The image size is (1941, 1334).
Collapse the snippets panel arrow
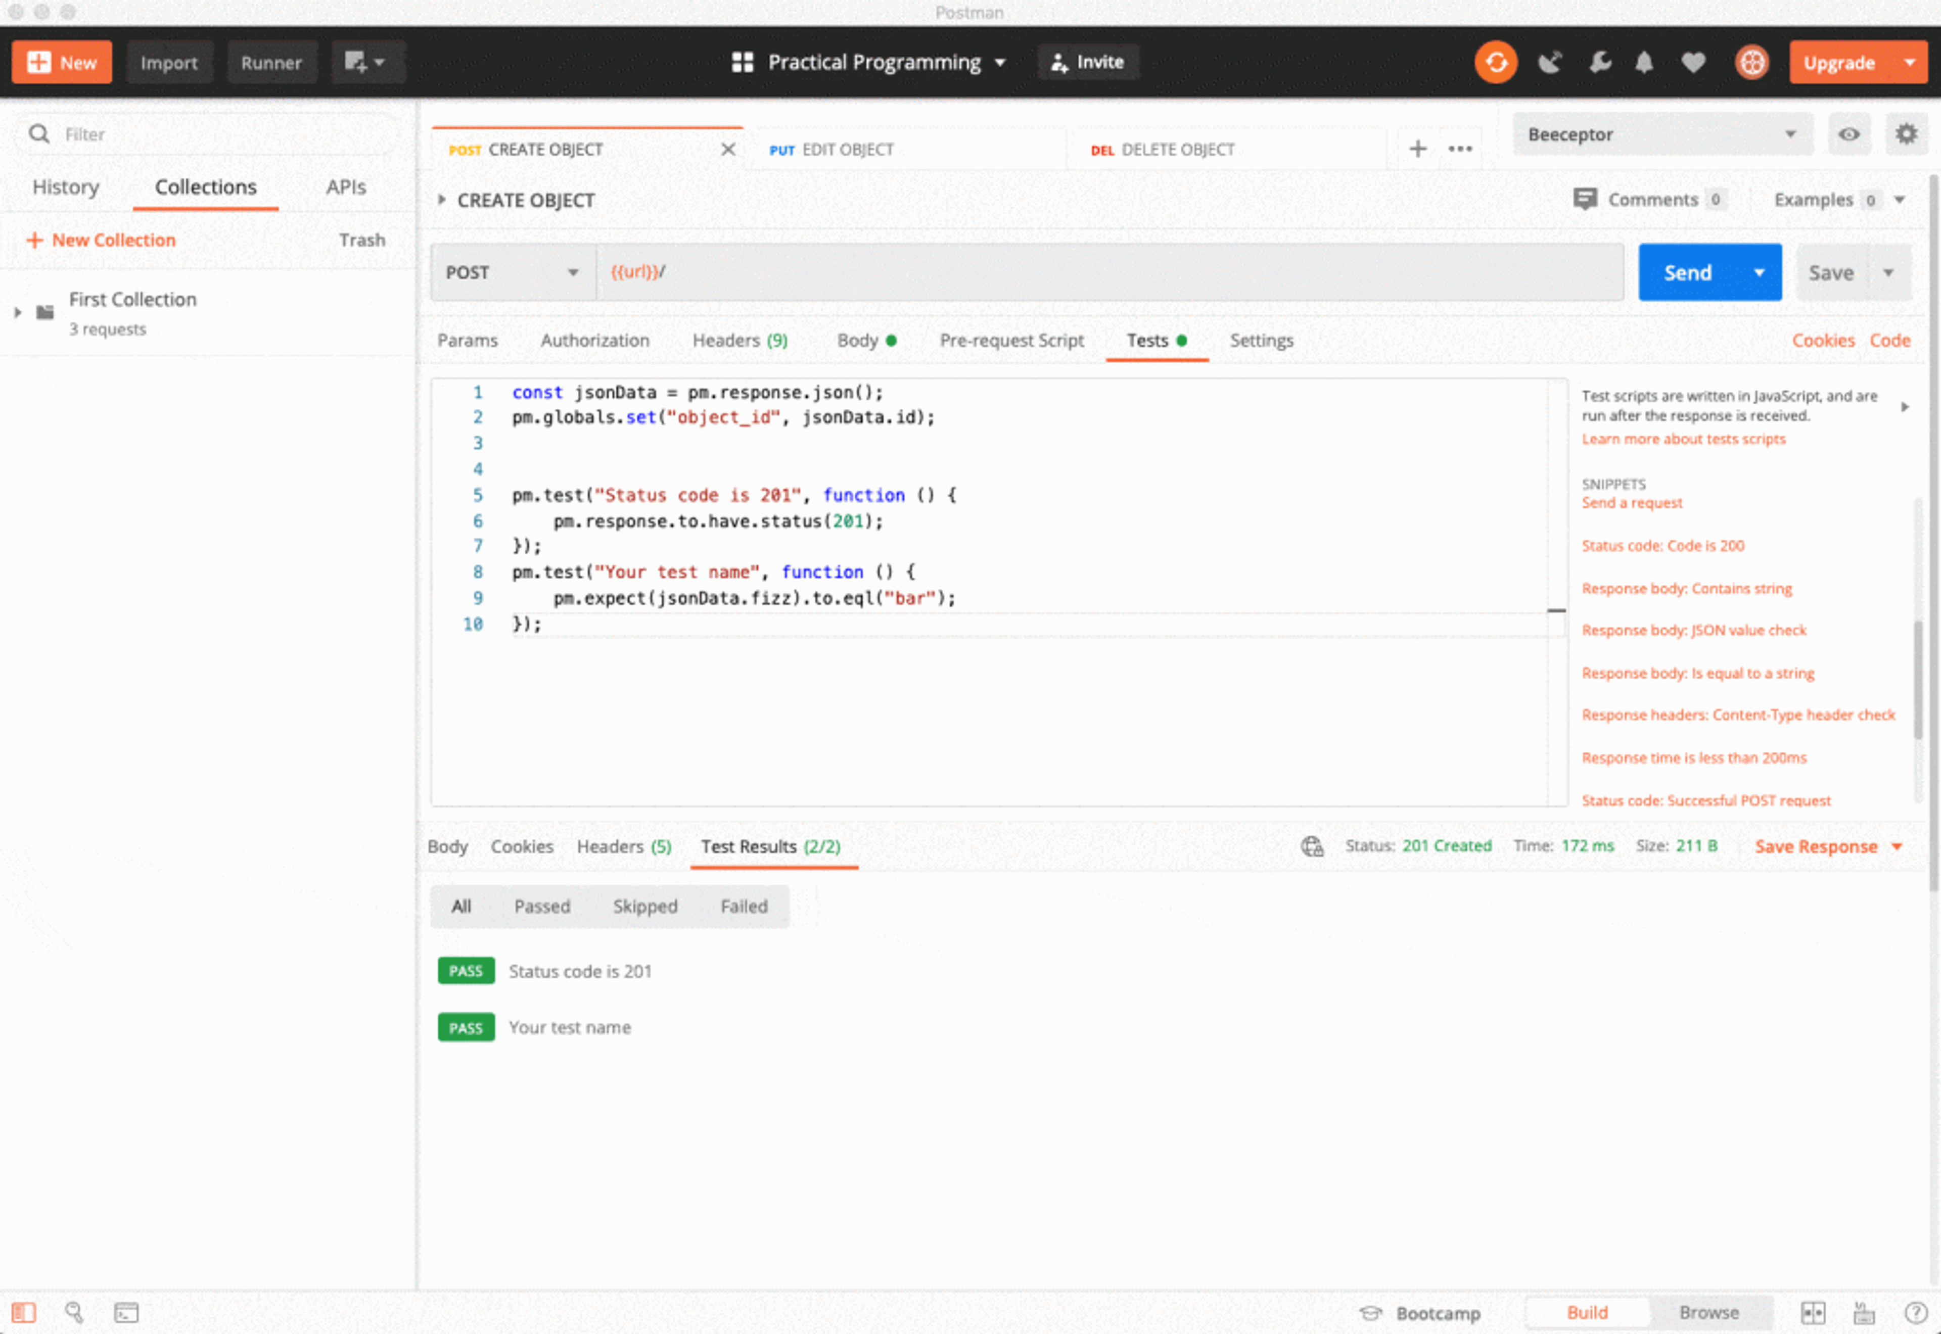1904,406
